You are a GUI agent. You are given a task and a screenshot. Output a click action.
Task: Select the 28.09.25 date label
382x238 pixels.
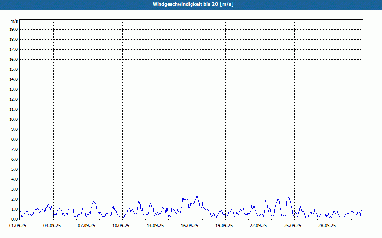pos(327,226)
